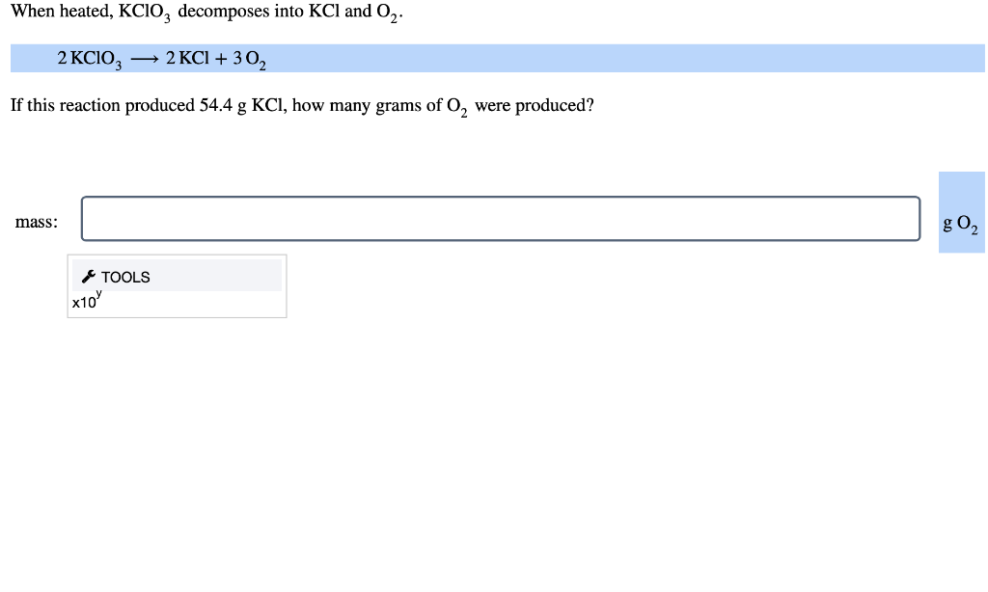Click inside the mass answer input box

point(502,219)
